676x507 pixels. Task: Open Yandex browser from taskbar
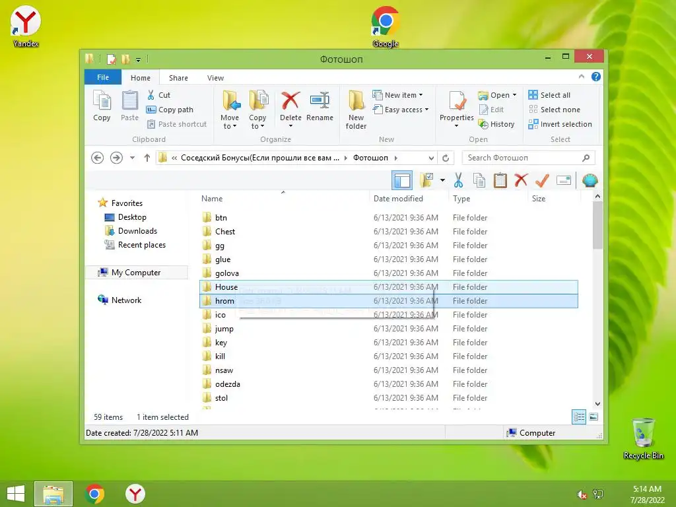point(135,494)
